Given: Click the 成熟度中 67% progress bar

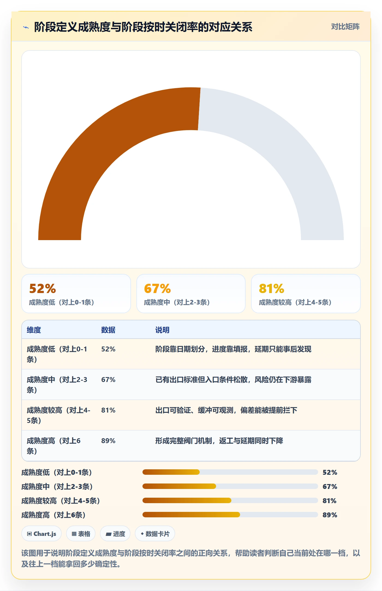Looking at the screenshot, I should [230, 486].
